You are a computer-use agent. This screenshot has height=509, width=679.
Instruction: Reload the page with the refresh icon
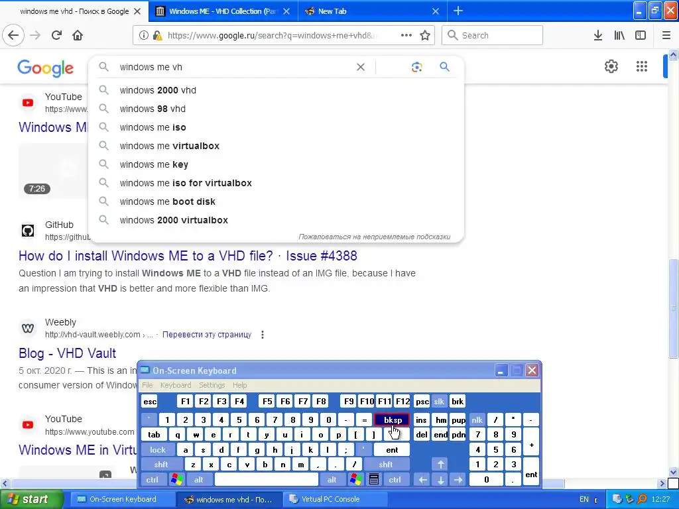click(x=56, y=35)
